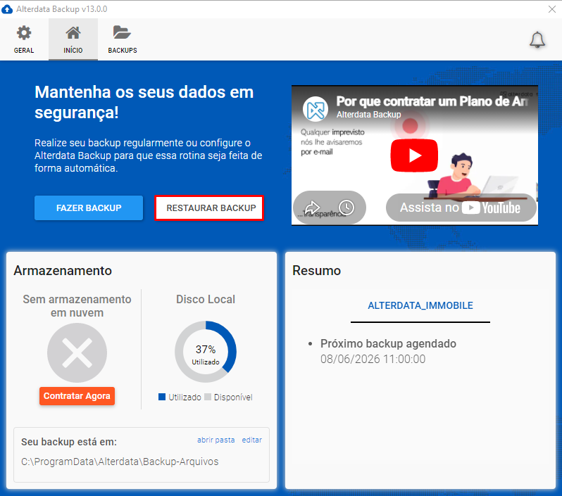The height and width of the screenshot is (496, 562).
Task: Select the INÍCIO home icon
Action: pos(73,33)
